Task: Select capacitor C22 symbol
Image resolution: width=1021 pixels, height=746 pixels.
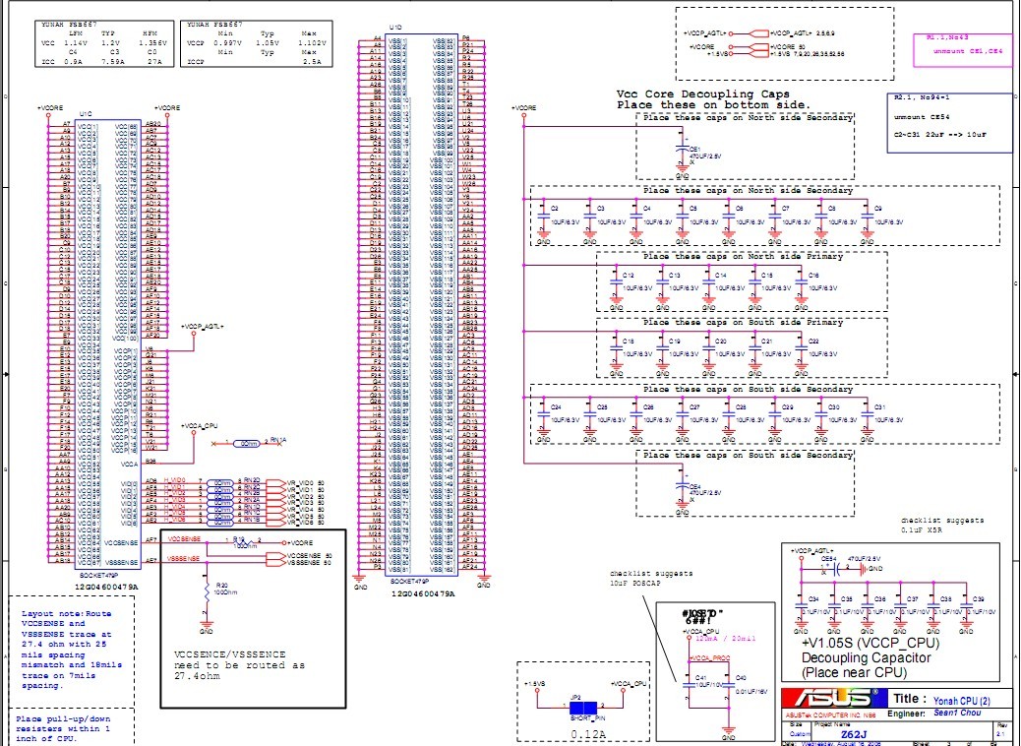Action: (801, 349)
